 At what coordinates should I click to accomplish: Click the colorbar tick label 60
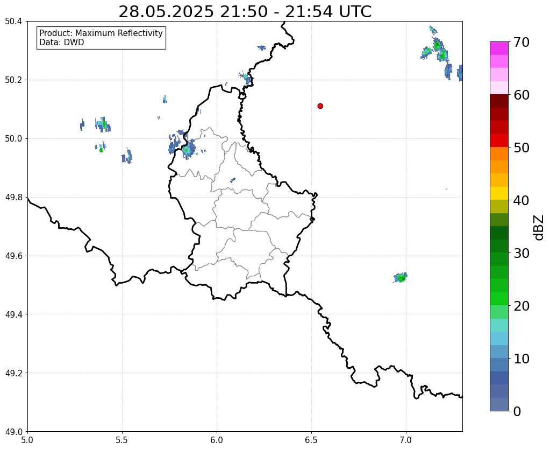tap(522, 95)
